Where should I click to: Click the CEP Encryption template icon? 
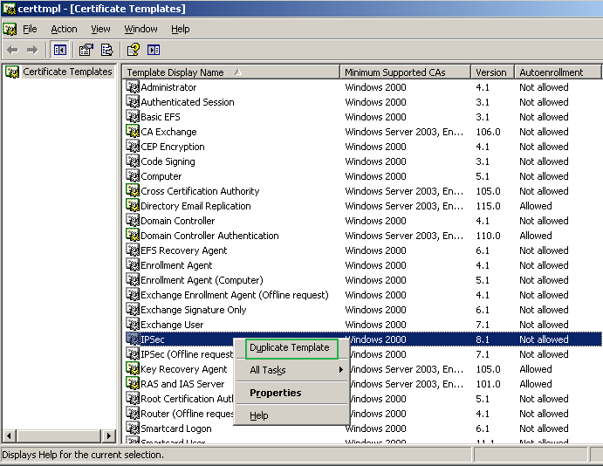pyautogui.click(x=133, y=146)
